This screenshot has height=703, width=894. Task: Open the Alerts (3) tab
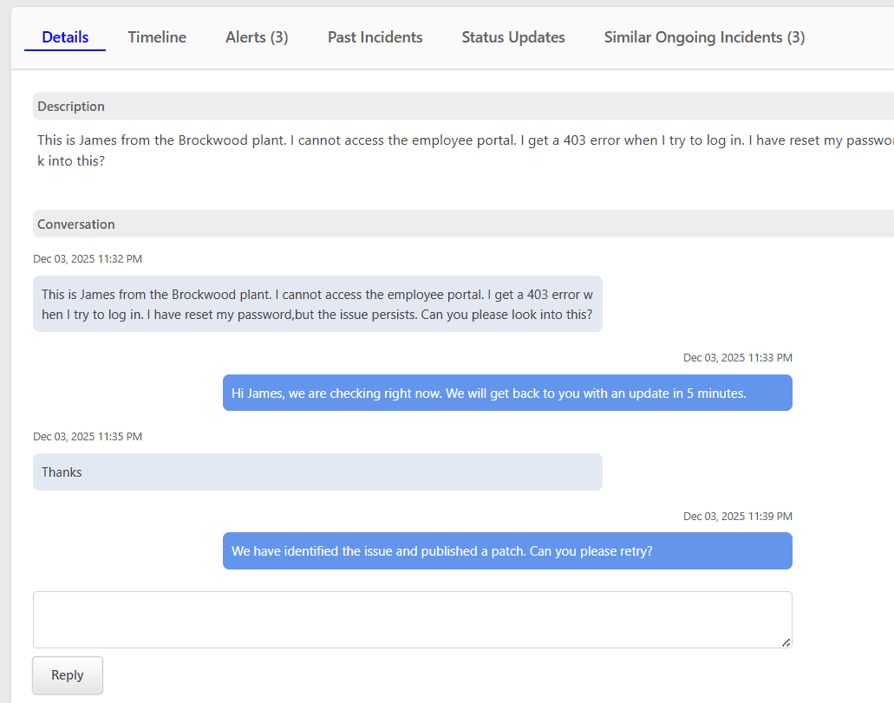tap(256, 37)
